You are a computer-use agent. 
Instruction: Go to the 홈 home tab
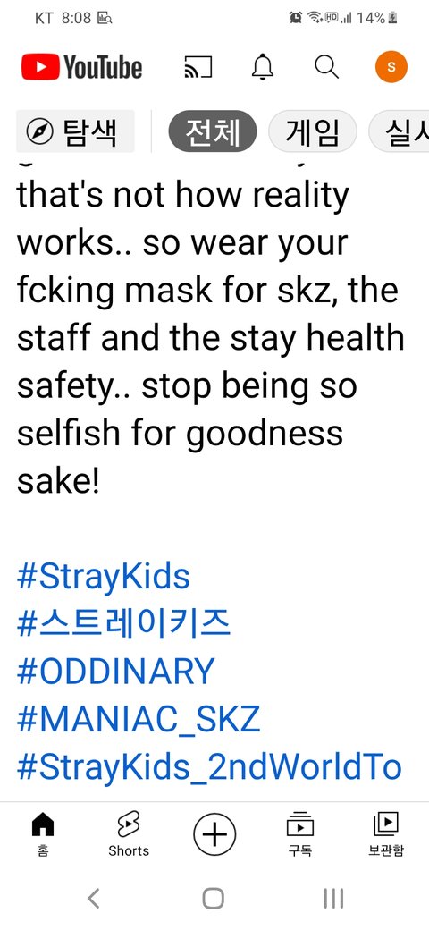click(43, 835)
